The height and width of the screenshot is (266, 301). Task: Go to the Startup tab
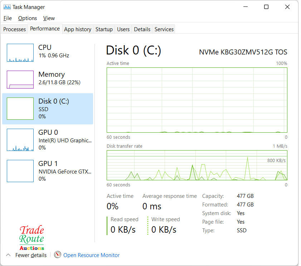[104, 29]
